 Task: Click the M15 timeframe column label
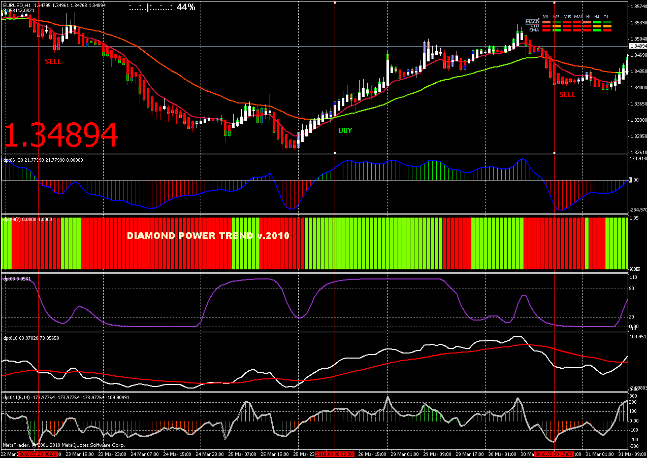click(x=567, y=17)
